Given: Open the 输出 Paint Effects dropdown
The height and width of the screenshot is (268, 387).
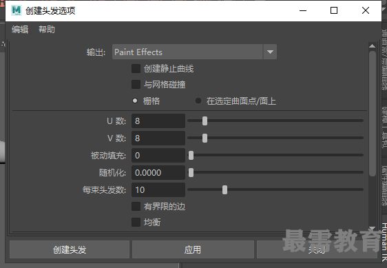Looking at the screenshot, I should tap(194, 52).
